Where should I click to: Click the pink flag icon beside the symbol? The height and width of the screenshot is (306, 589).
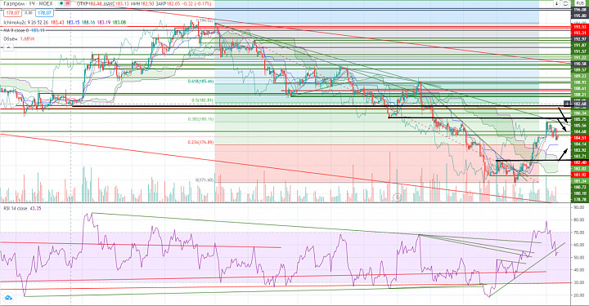click(67, 3)
